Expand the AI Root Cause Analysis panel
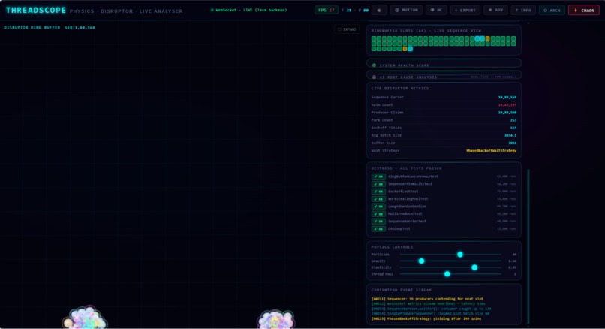 coord(444,75)
